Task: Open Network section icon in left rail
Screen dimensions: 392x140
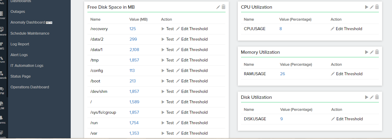Action: 1,73
